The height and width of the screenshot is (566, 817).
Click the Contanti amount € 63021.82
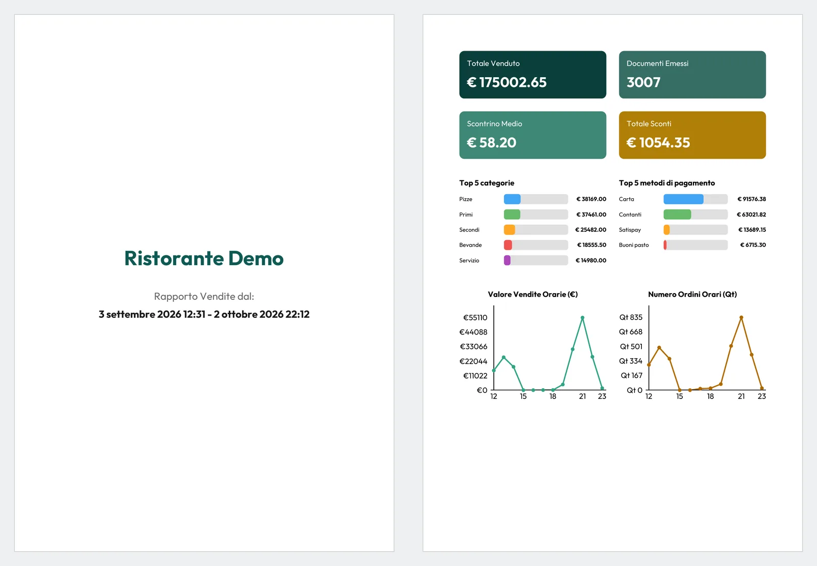[x=751, y=215]
